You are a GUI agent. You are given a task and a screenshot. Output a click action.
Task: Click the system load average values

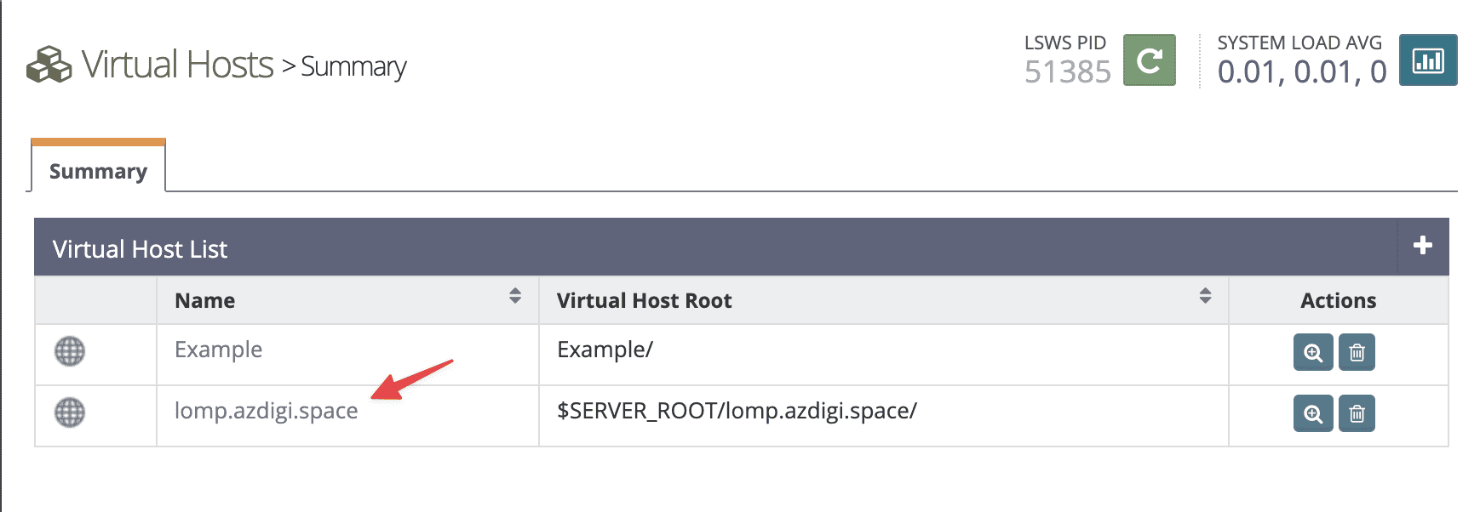pyautogui.click(x=1301, y=72)
